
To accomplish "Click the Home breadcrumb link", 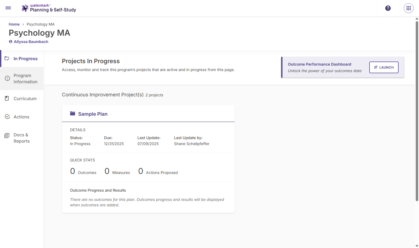I will [14, 24].
